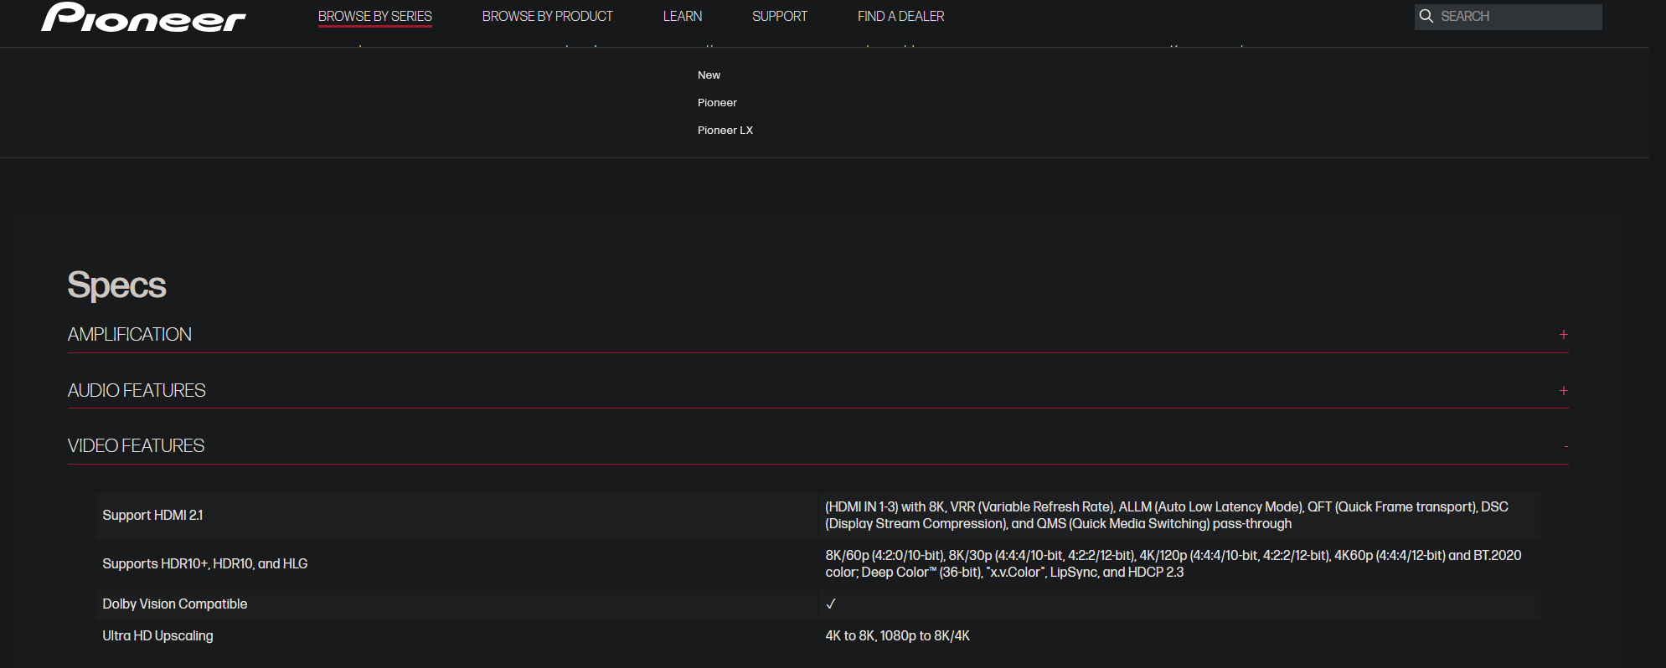Select 'Supports HDR10+, HDR10, and HLG' label

(x=205, y=564)
